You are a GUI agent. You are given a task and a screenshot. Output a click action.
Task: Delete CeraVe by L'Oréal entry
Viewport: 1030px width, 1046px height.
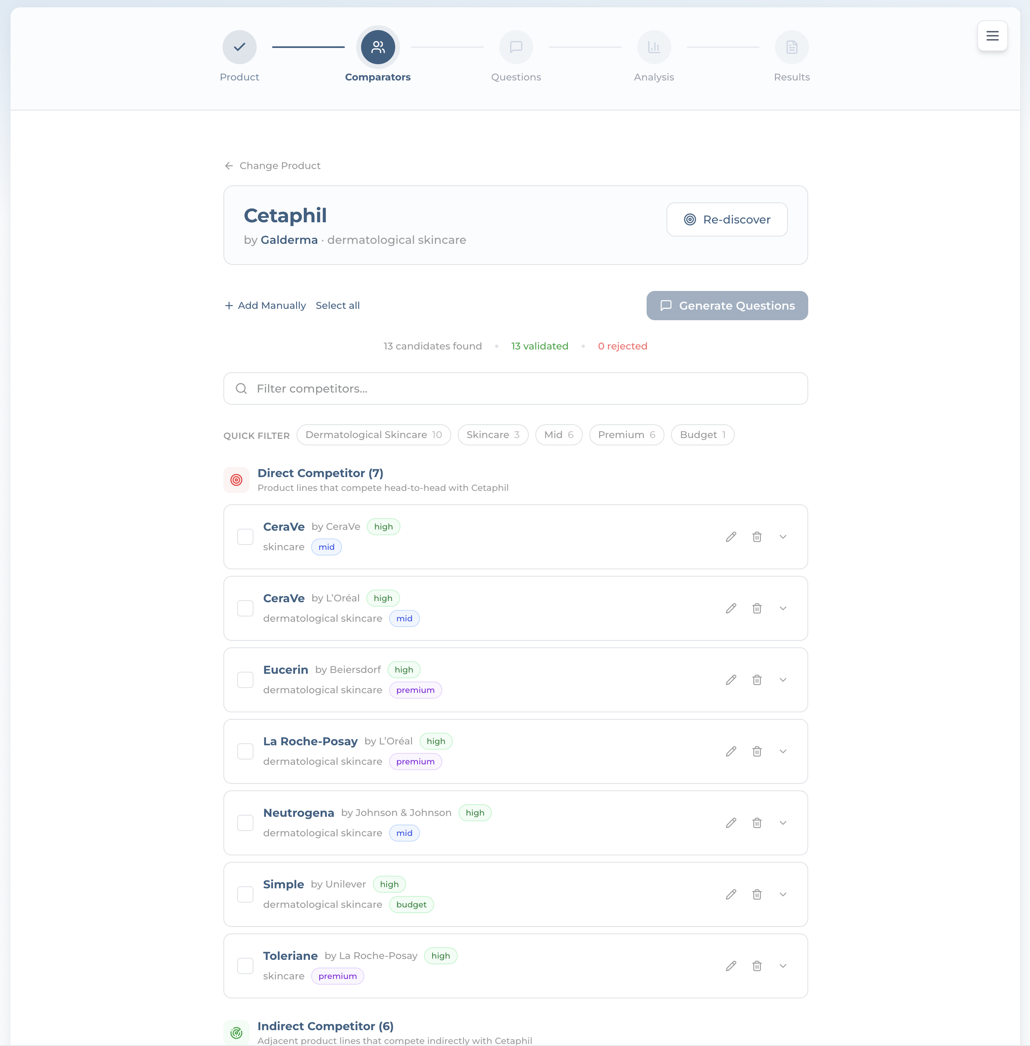[757, 608]
